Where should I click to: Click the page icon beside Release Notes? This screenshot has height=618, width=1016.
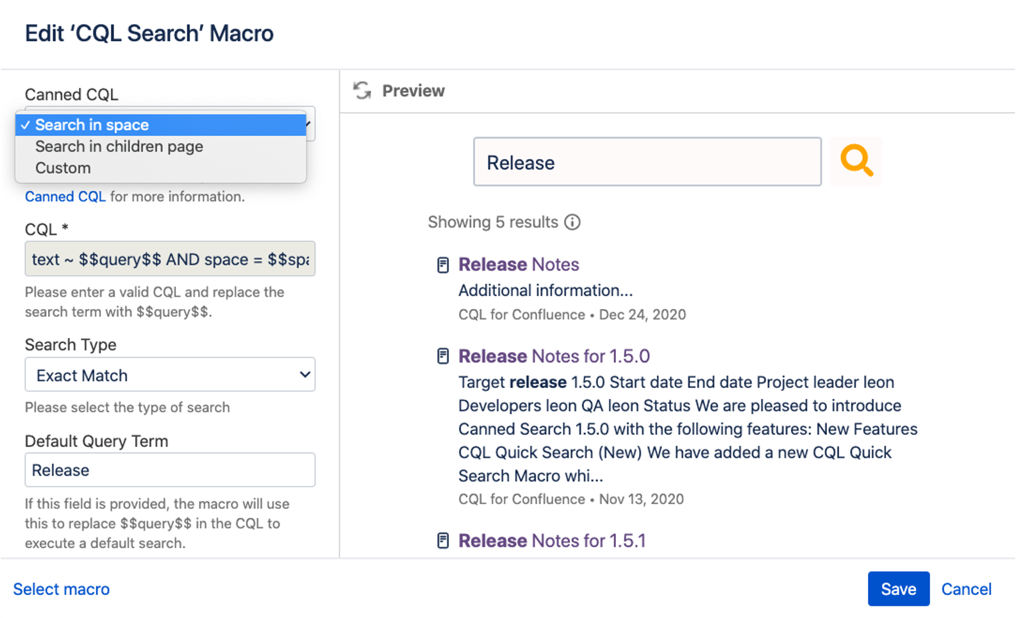point(443,265)
